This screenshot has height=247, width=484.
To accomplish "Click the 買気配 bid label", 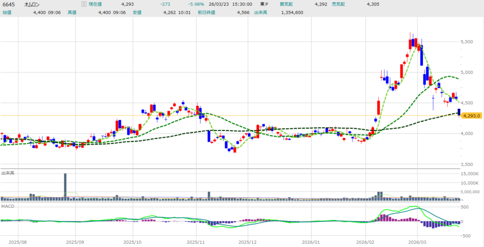I will pyautogui.click(x=286, y=4).
